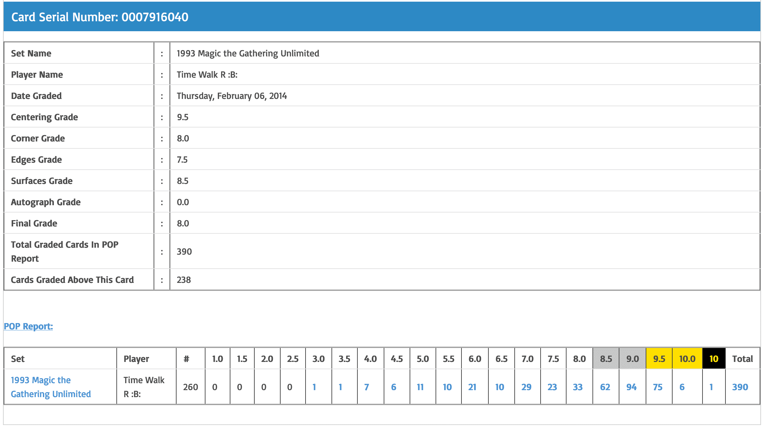
Task: Click the Cards Graded Above This Card label
Action: [x=72, y=280]
